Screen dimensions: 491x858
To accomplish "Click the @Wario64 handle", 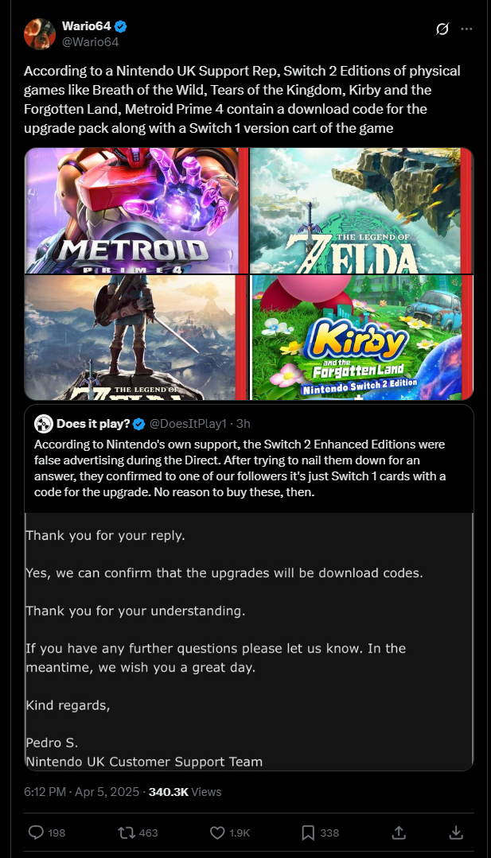I will point(90,41).
